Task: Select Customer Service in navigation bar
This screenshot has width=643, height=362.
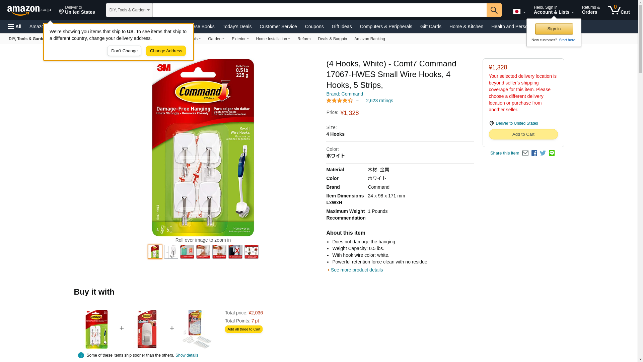Action: tap(278, 26)
